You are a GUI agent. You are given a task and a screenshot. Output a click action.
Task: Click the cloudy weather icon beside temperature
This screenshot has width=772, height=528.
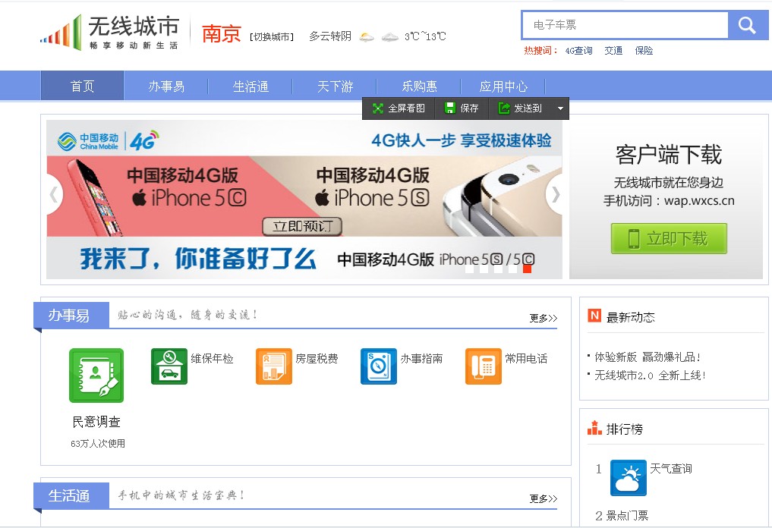[x=389, y=37]
